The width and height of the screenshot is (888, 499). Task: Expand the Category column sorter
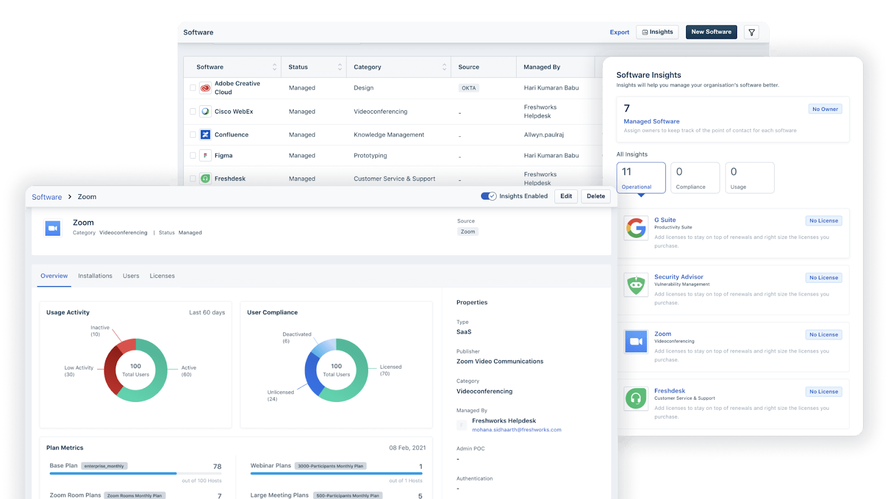[444, 67]
